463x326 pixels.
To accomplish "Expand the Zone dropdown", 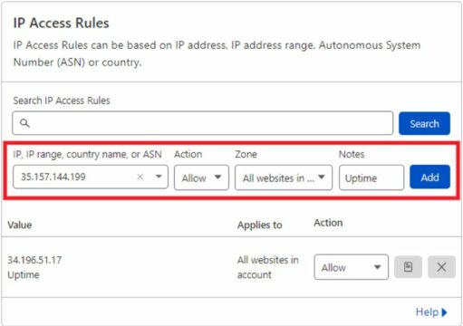I will (x=284, y=177).
